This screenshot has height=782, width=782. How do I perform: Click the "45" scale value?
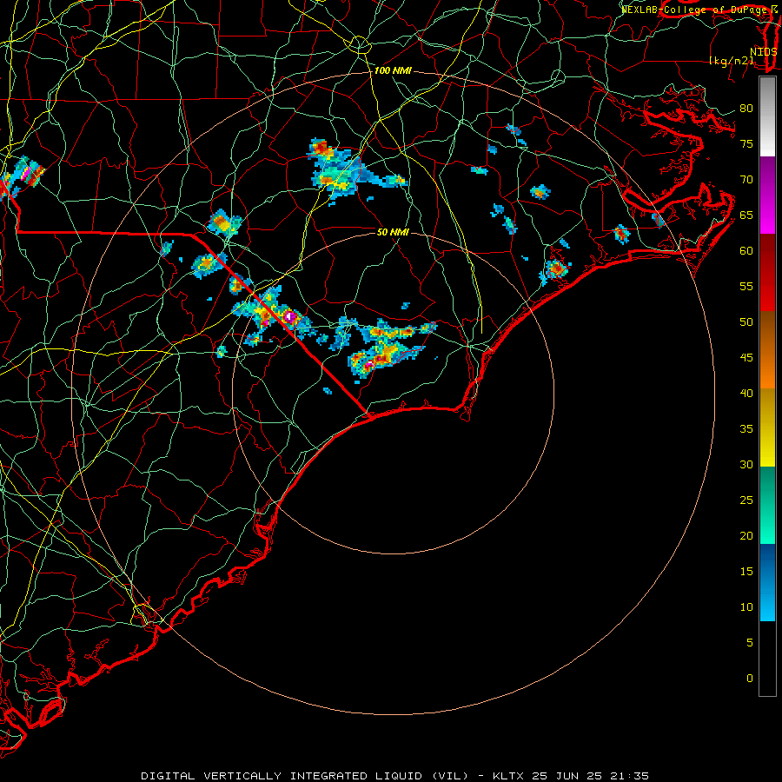[746, 358]
